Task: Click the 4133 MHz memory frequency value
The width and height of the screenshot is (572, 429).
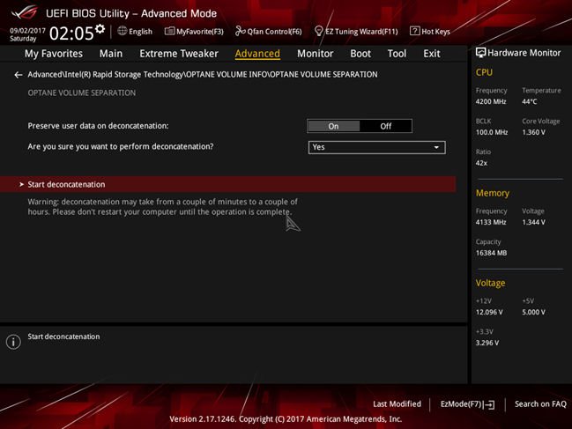Action: [491, 222]
